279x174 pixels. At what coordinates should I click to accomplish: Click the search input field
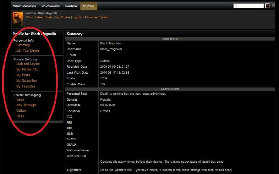point(249,6)
